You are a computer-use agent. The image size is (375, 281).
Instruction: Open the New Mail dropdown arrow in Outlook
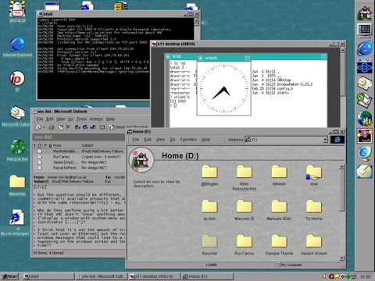coord(44,127)
